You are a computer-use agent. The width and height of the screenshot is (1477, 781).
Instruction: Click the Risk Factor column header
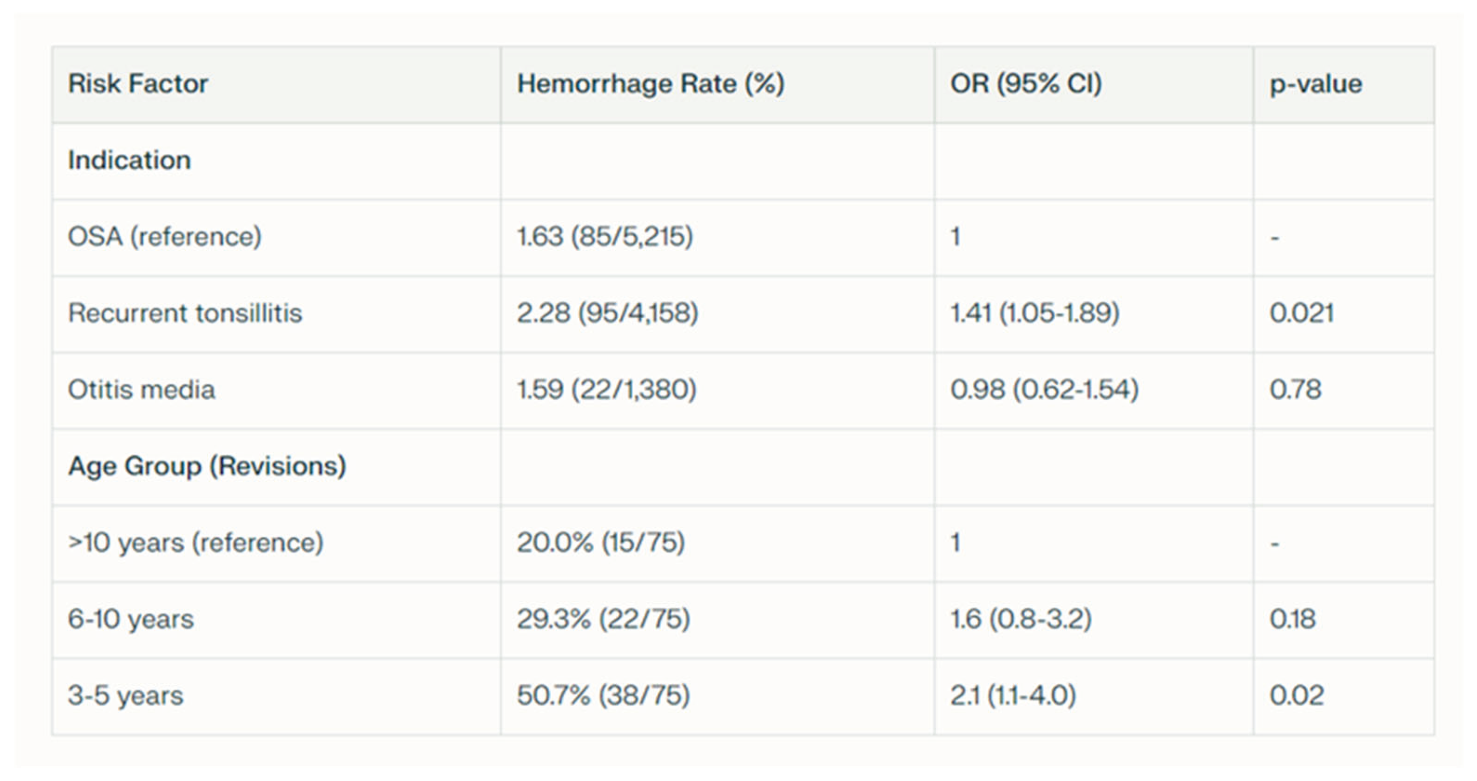click(138, 84)
